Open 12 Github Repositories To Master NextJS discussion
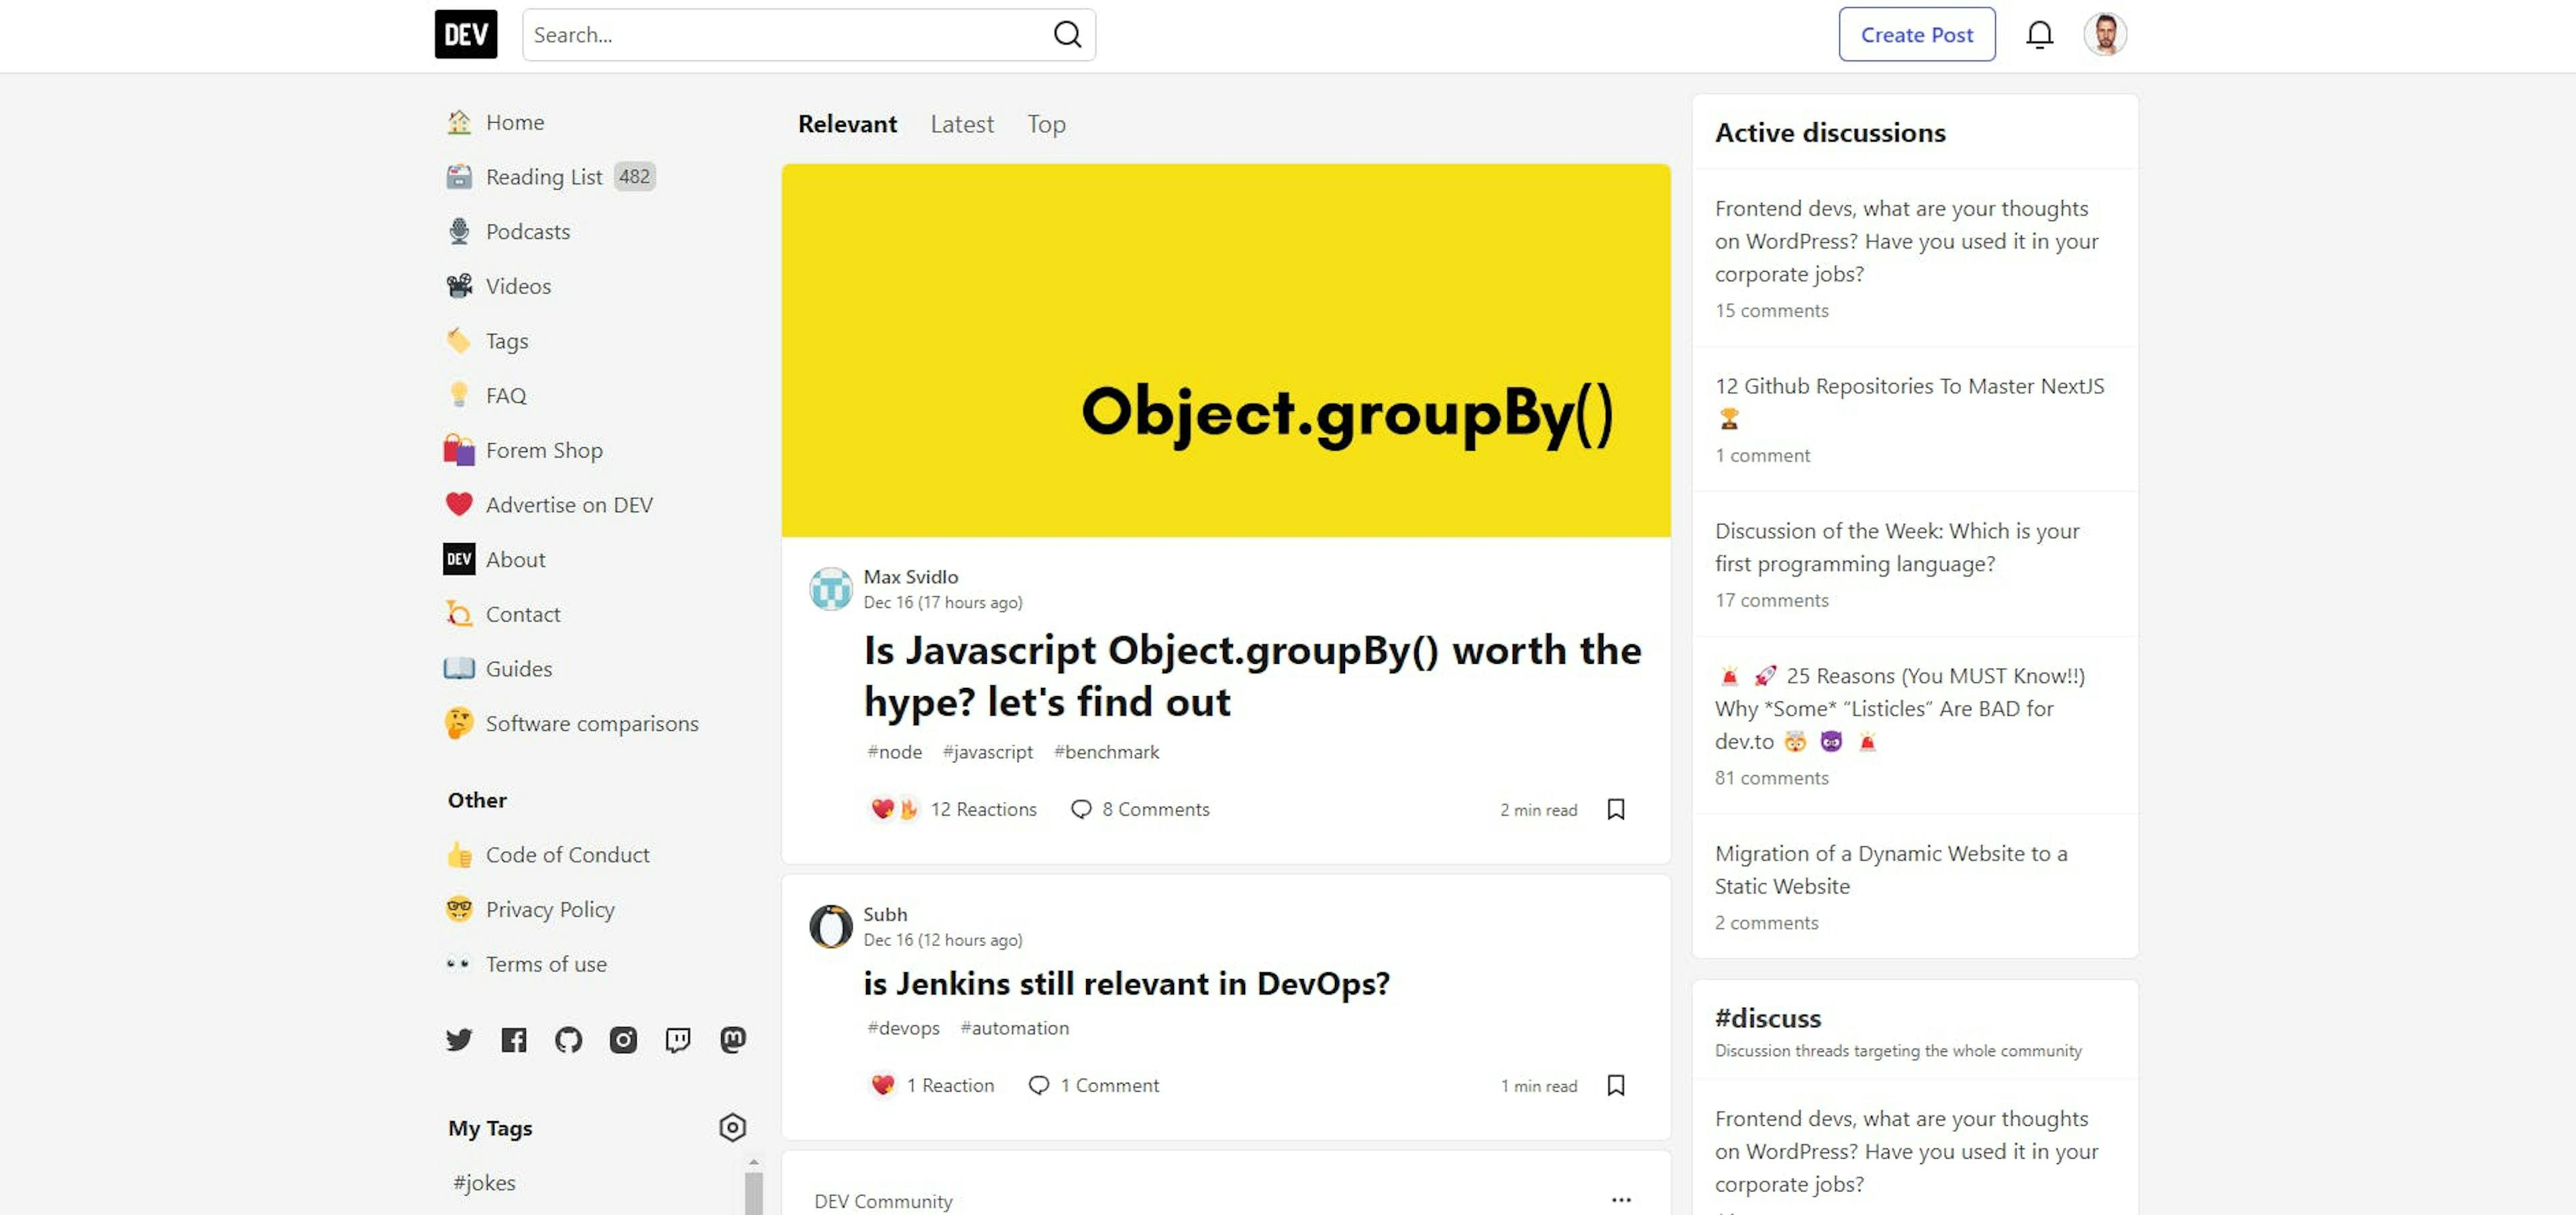2576x1215 pixels. [1909, 401]
